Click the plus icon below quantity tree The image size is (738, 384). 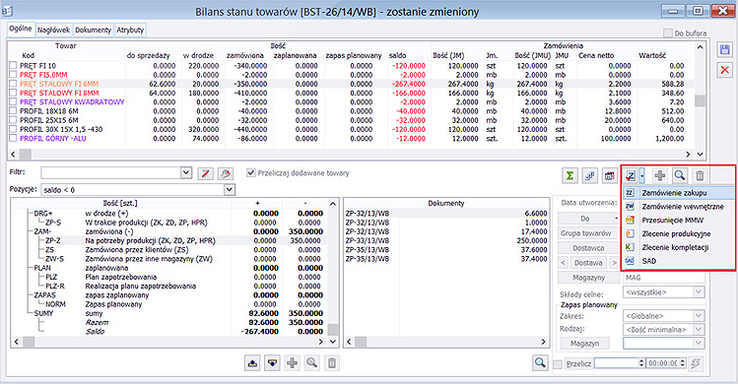tap(293, 362)
